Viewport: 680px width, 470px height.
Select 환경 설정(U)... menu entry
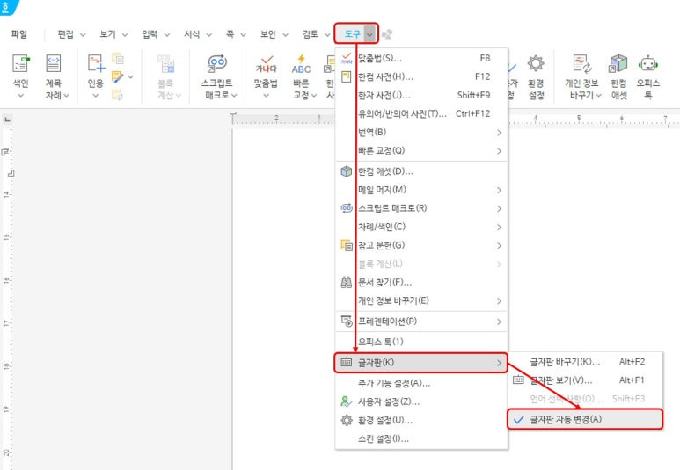click(x=421, y=420)
